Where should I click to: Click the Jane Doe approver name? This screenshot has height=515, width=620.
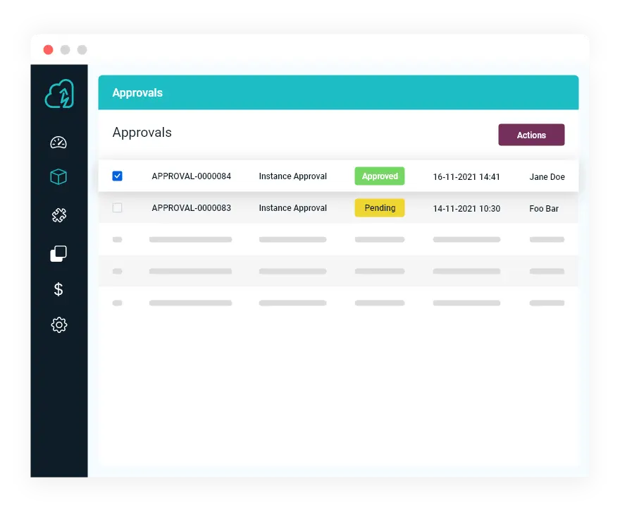[547, 177]
